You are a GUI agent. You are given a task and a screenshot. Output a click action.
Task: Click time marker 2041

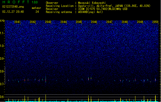[x=17, y=22]
